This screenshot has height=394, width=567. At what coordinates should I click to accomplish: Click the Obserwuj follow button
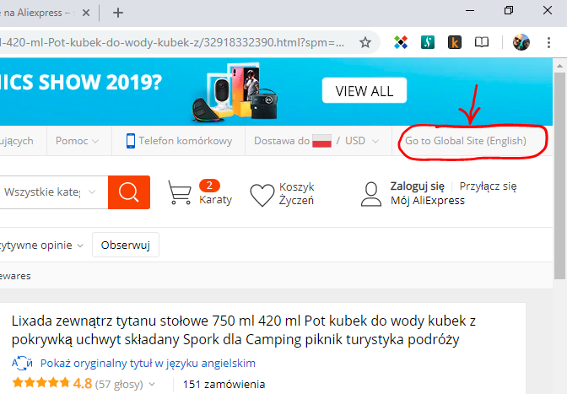point(126,245)
